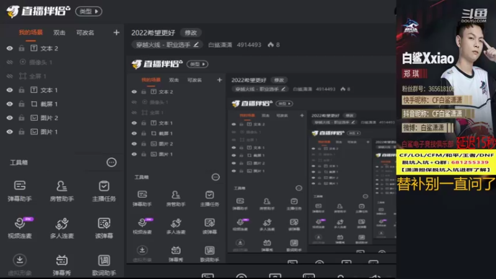This screenshot has height=279, width=496.
Task: Switch to the largest 双击 tab
Action: point(59,33)
